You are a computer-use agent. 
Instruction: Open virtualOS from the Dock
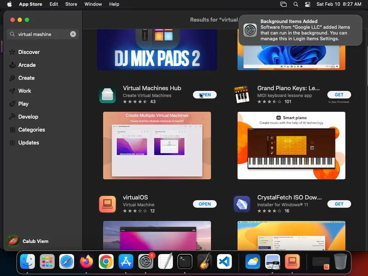coord(292,262)
